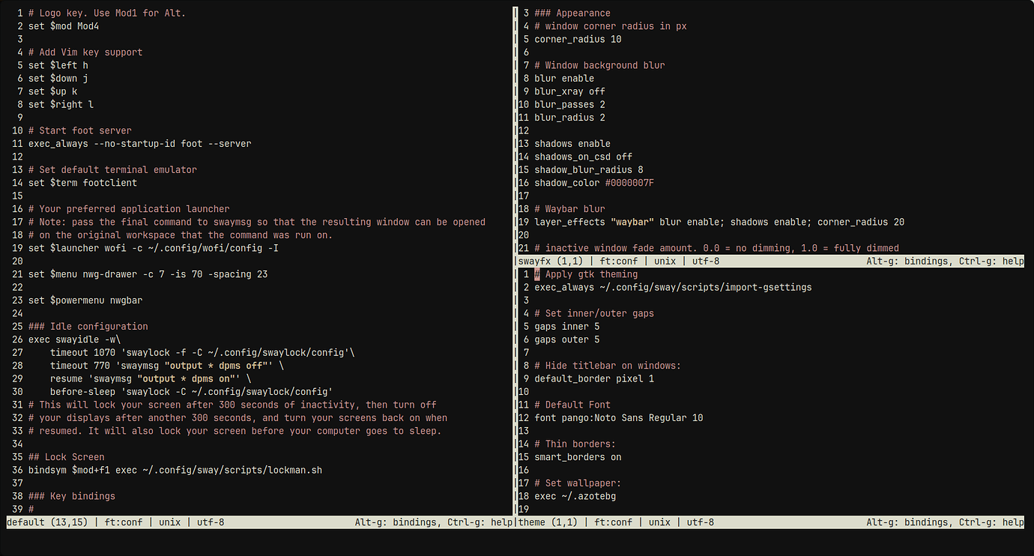
Task: Select the theme buffer by clicking its status bar name
Action: (x=532, y=522)
